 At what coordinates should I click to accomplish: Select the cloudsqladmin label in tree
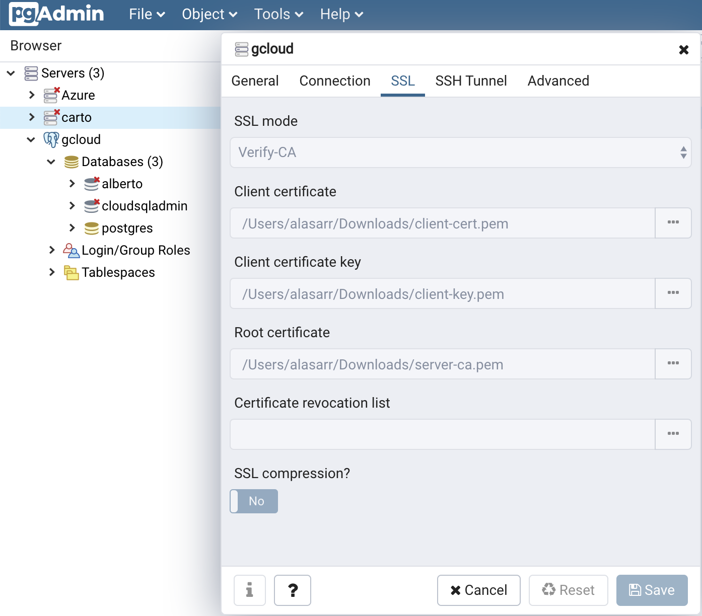pos(145,206)
